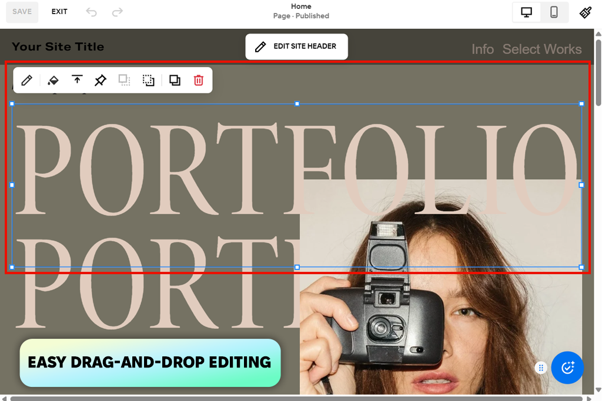The width and height of the screenshot is (602, 401).
Task: Open the fill color bucket tool
Action: tap(52, 80)
